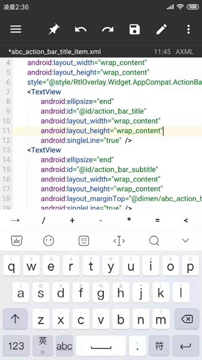Toggle the shift key arrow
This screenshot has width=202, height=360.
tap(15, 319)
